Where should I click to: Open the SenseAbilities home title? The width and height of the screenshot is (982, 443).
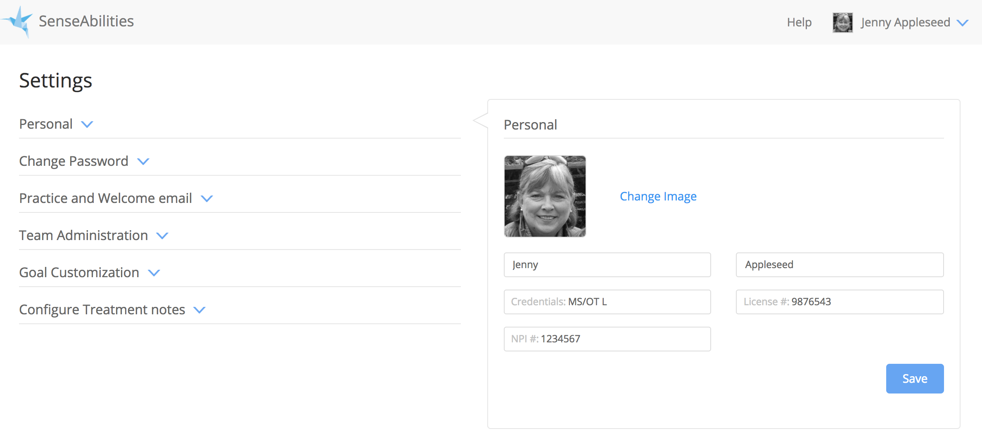(x=86, y=21)
